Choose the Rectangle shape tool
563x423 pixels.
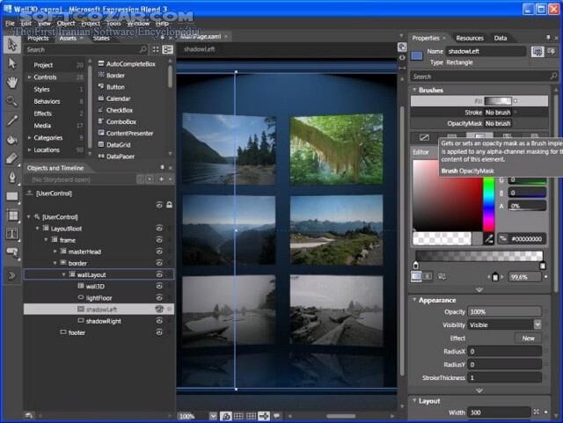click(x=11, y=196)
